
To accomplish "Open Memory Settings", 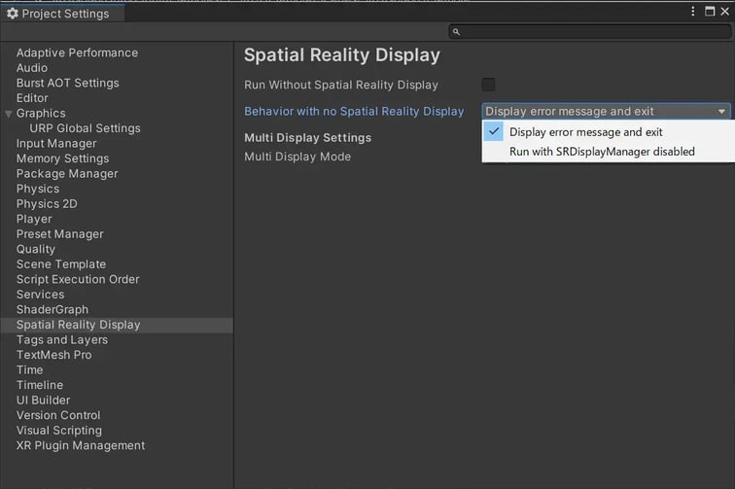I will coord(62,158).
